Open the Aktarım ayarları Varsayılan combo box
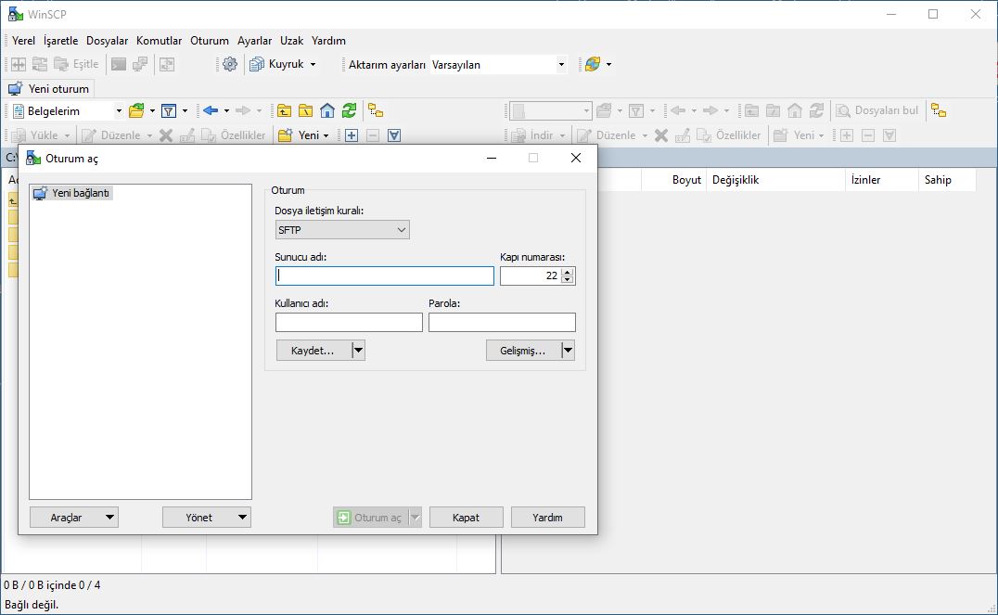This screenshot has width=998, height=615. [x=498, y=64]
